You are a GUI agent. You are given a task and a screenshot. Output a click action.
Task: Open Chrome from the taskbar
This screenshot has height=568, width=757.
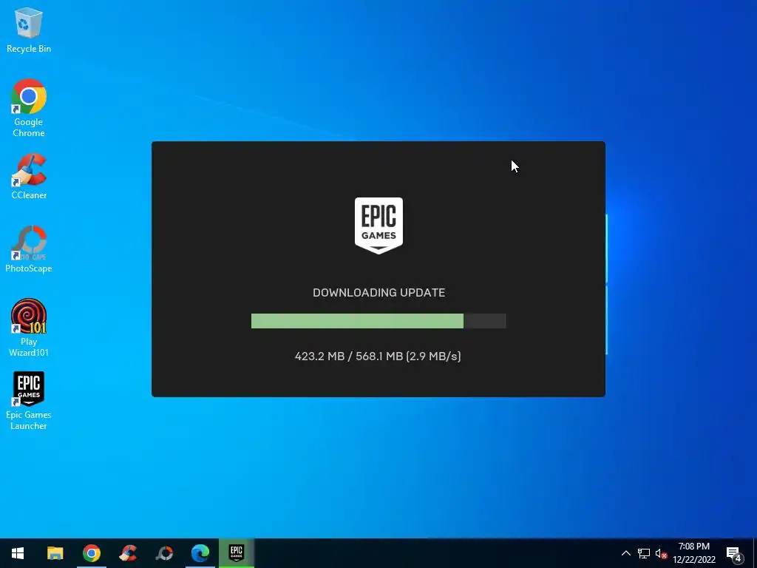[91, 553]
